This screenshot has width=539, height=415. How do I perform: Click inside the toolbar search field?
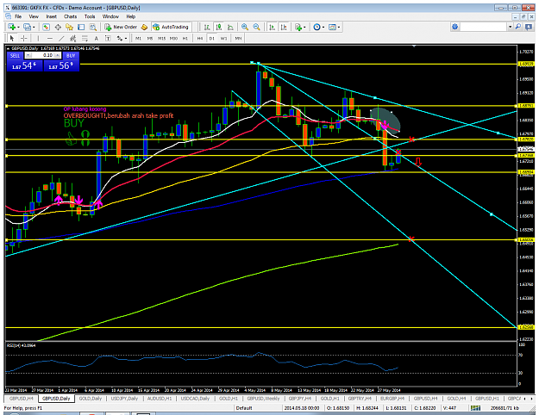click(483, 27)
